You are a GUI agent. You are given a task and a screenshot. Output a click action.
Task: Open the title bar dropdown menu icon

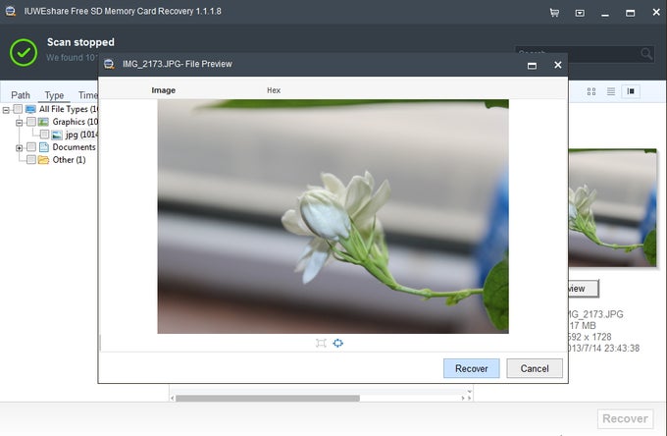pyautogui.click(x=580, y=13)
